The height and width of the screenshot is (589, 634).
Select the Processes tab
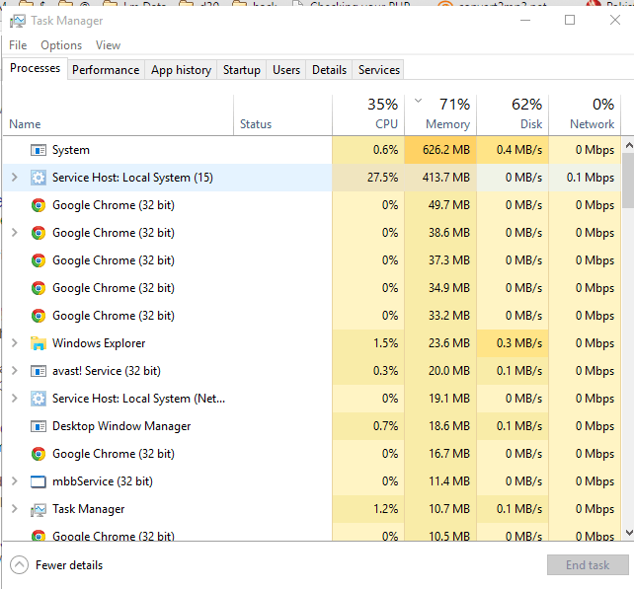click(36, 68)
